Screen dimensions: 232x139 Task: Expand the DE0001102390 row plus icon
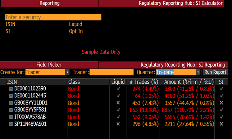coord(11,89)
